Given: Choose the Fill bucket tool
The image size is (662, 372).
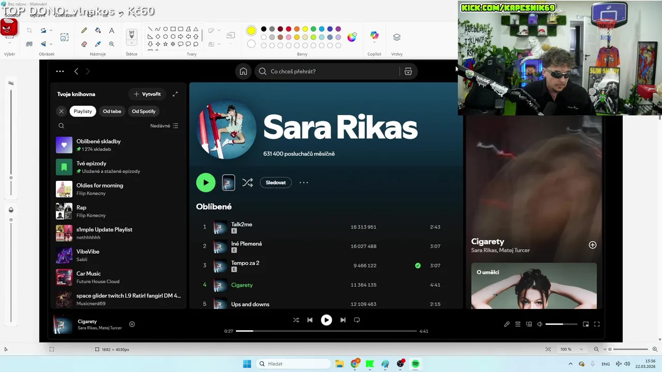Looking at the screenshot, I should tap(98, 30).
